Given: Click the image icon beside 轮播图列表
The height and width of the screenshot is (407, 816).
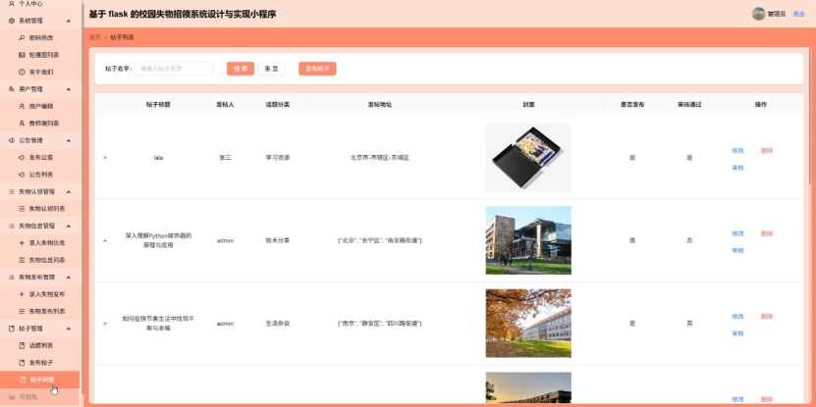Looking at the screenshot, I should click(22, 55).
